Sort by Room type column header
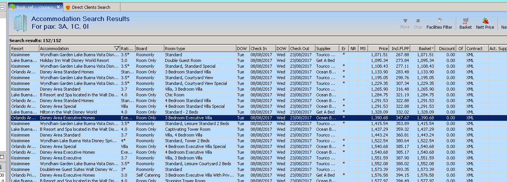 (200, 49)
